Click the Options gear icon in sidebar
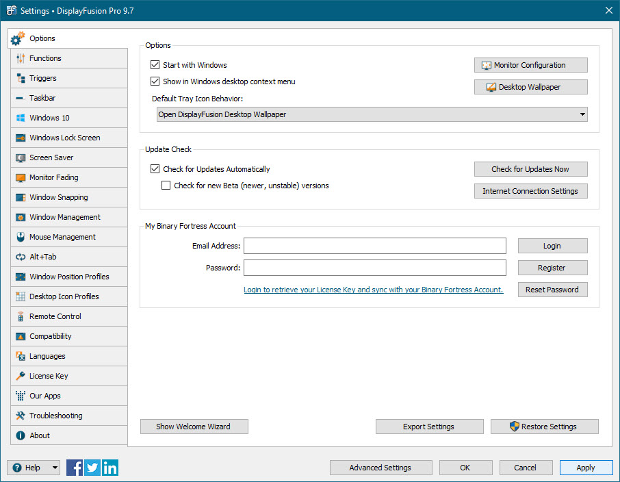 pos(18,38)
